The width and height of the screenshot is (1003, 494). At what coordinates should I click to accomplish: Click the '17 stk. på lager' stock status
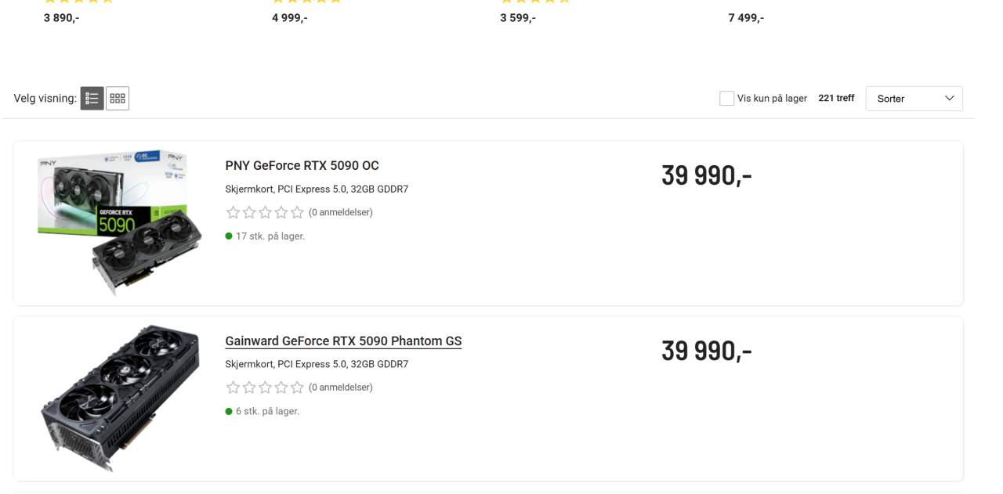click(270, 236)
